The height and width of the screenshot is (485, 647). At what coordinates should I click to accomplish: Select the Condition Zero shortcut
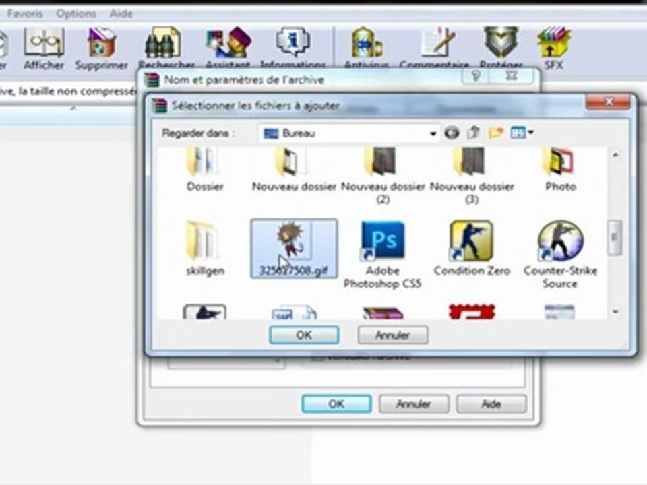click(x=472, y=249)
